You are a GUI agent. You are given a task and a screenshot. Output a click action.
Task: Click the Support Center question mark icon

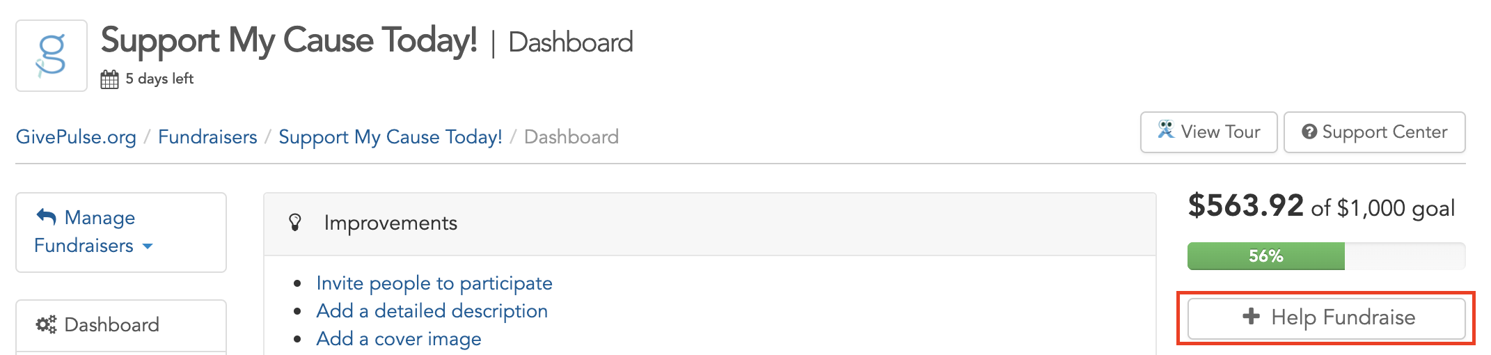tap(1309, 132)
